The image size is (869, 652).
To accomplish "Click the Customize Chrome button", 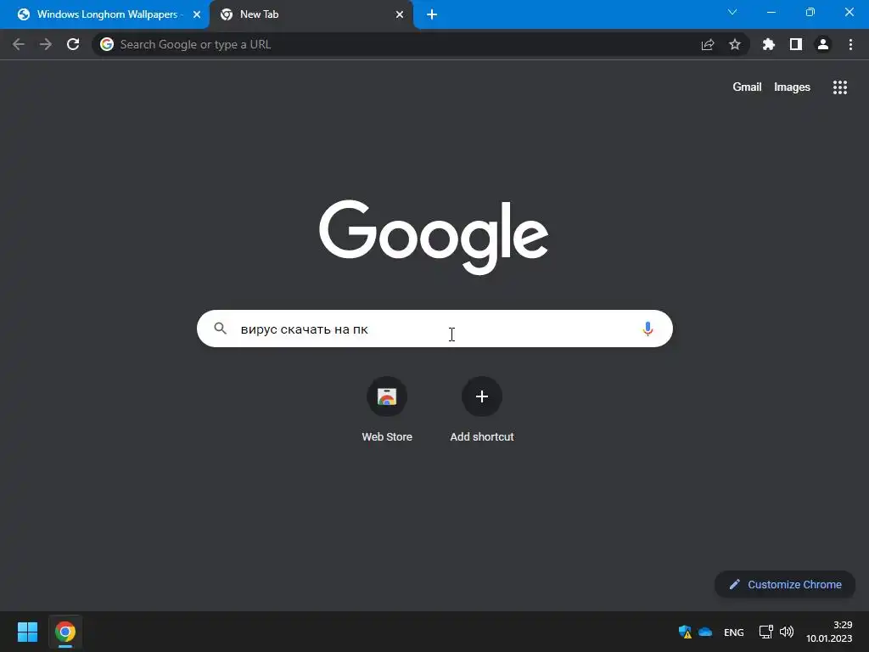I will [x=785, y=584].
